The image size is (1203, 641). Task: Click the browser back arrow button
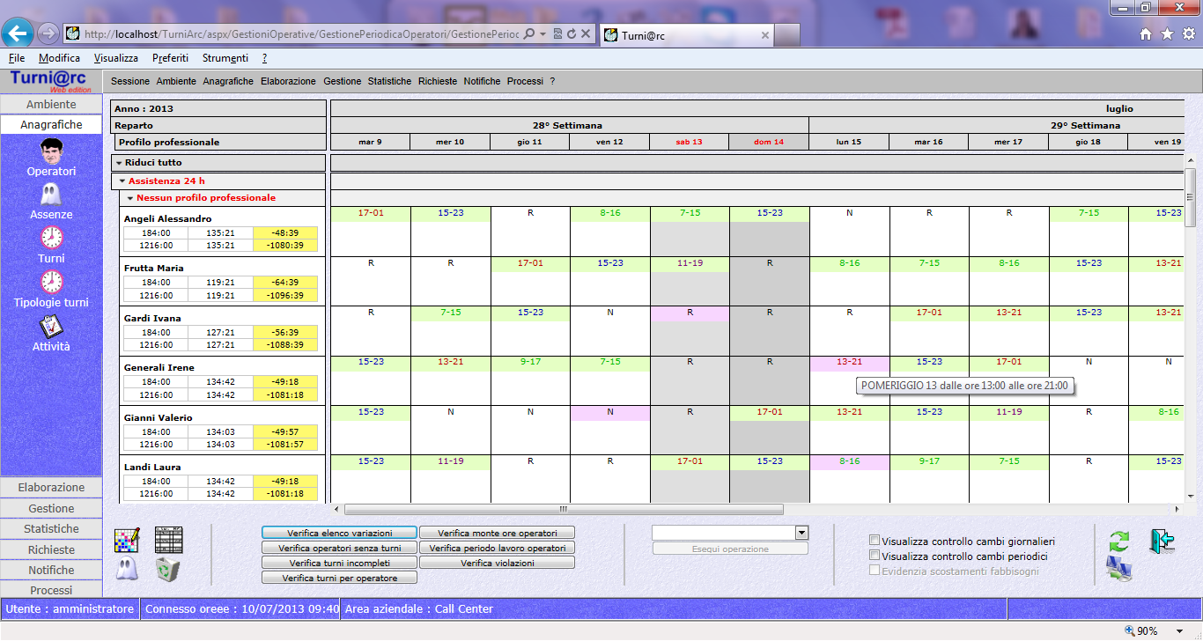click(18, 33)
